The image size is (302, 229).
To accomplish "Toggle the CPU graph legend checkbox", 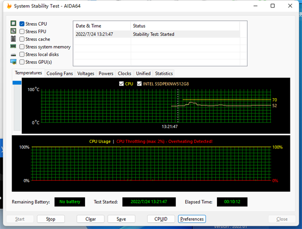I will (121, 84).
